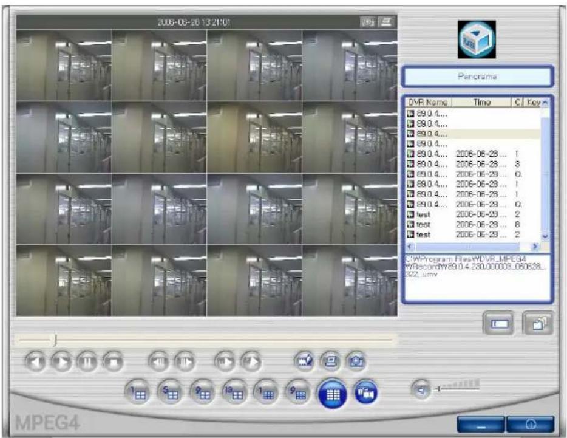Click the list's left horizontal scroll arrow
Screen dimensions: 567x438
(x=410, y=247)
